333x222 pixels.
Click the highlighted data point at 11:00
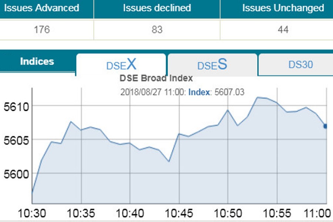coord(326,126)
